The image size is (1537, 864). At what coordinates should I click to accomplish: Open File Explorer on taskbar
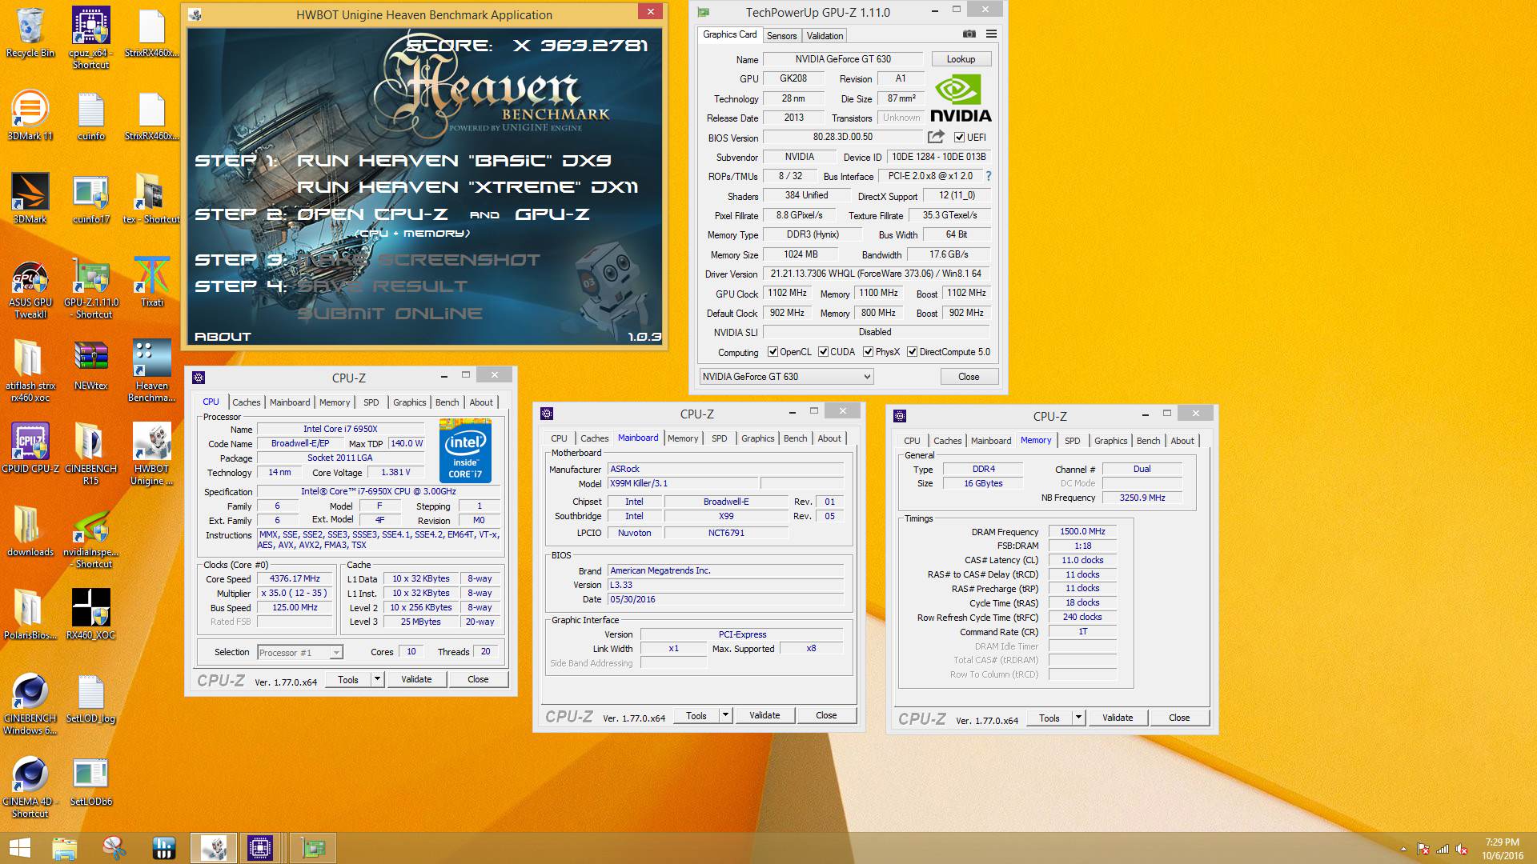(65, 848)
